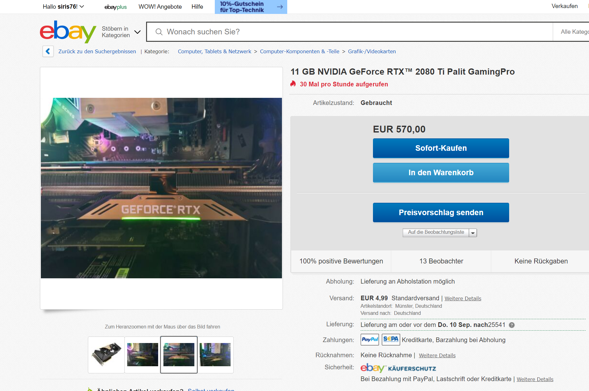This screenshot has width=589, height=391.
Task: Click the flame icon beside view count
Action: tap(293, 84)
